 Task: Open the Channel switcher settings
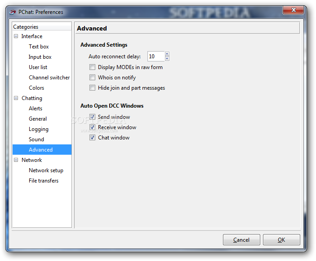pyautogui.click(x=49, y=78)
